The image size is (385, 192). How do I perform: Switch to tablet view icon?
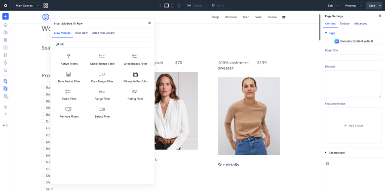click(173, 6)
